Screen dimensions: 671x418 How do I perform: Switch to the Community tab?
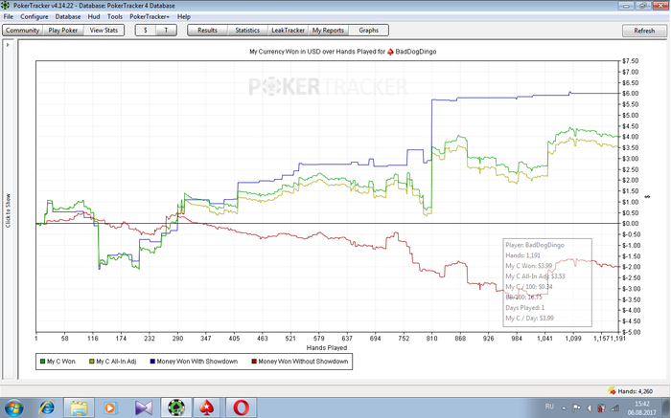(22, 31)
